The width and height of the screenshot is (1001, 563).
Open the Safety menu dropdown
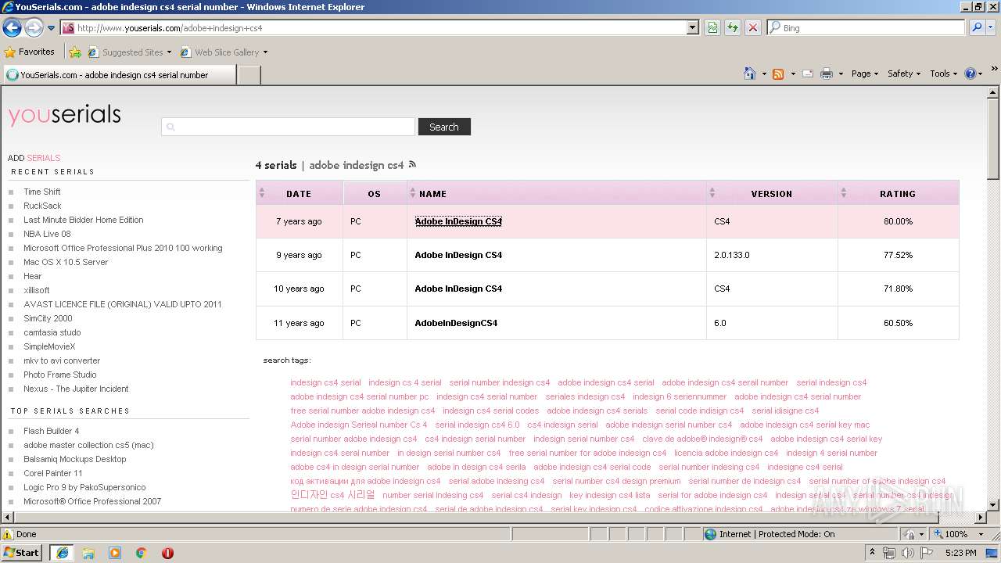[904, 74]
